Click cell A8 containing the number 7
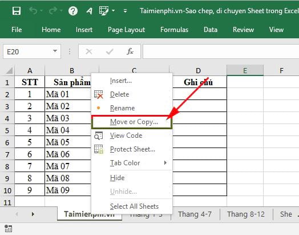This screenshot has height=235, width=299. (x=30, y=166)
